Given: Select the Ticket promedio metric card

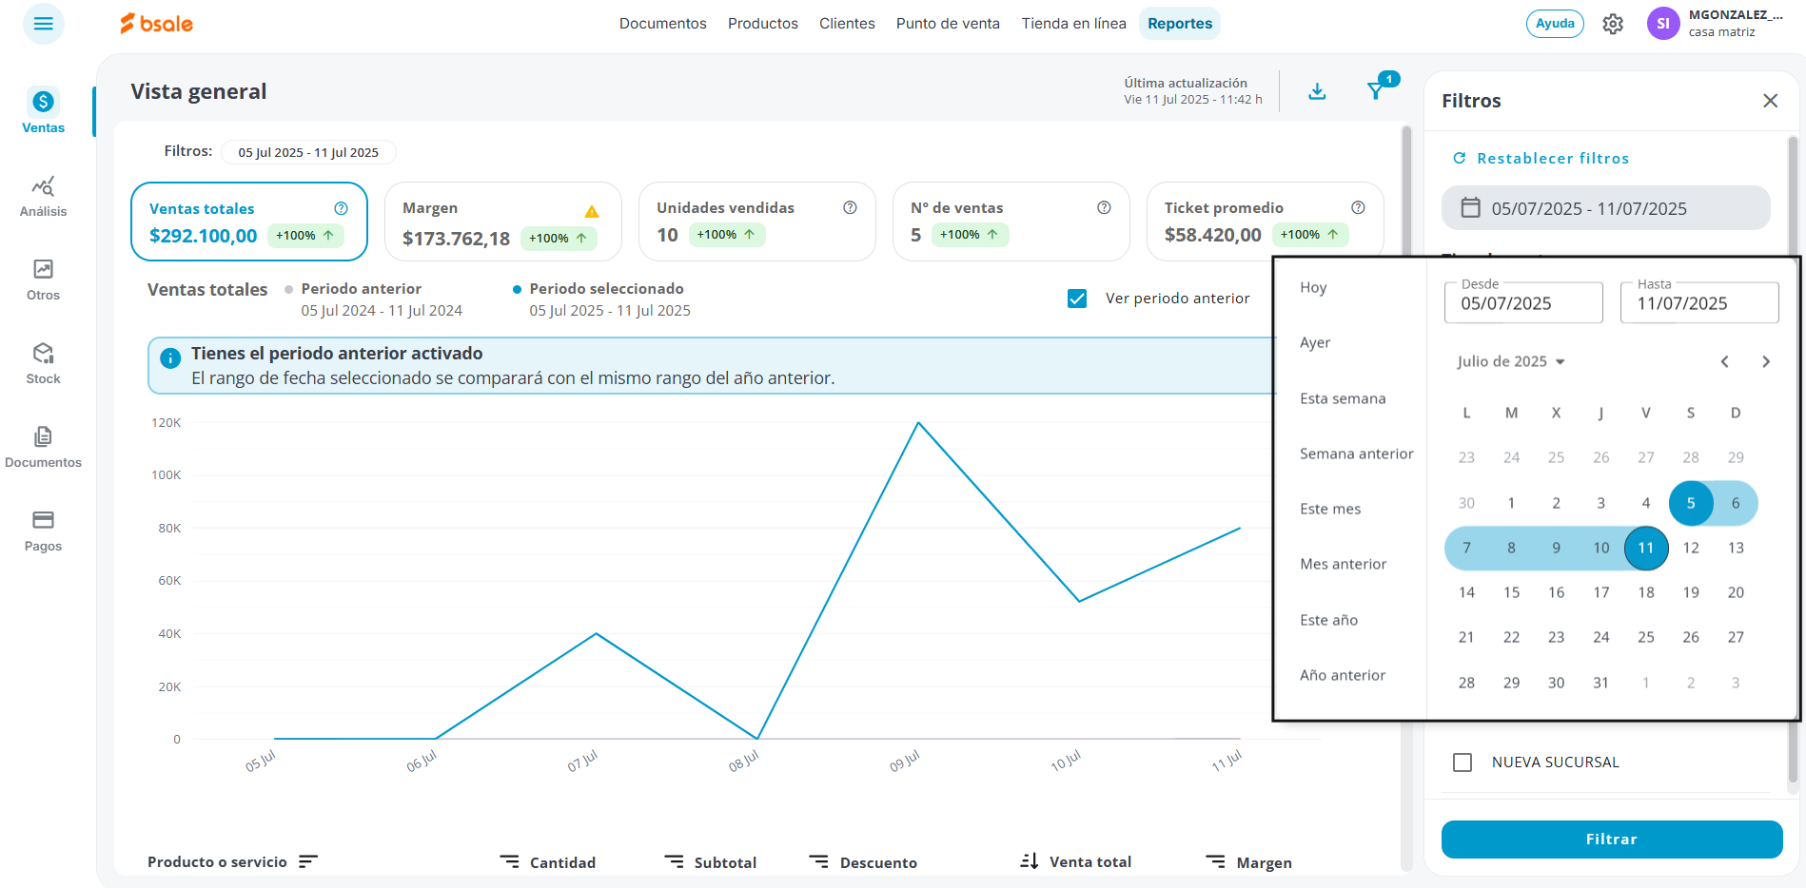Looking at the screenshot, I should click(x=1266, y=222).
